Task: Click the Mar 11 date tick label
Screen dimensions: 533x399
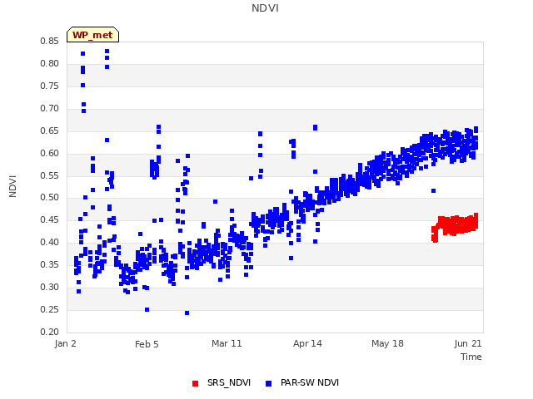Action: point(227,343)
